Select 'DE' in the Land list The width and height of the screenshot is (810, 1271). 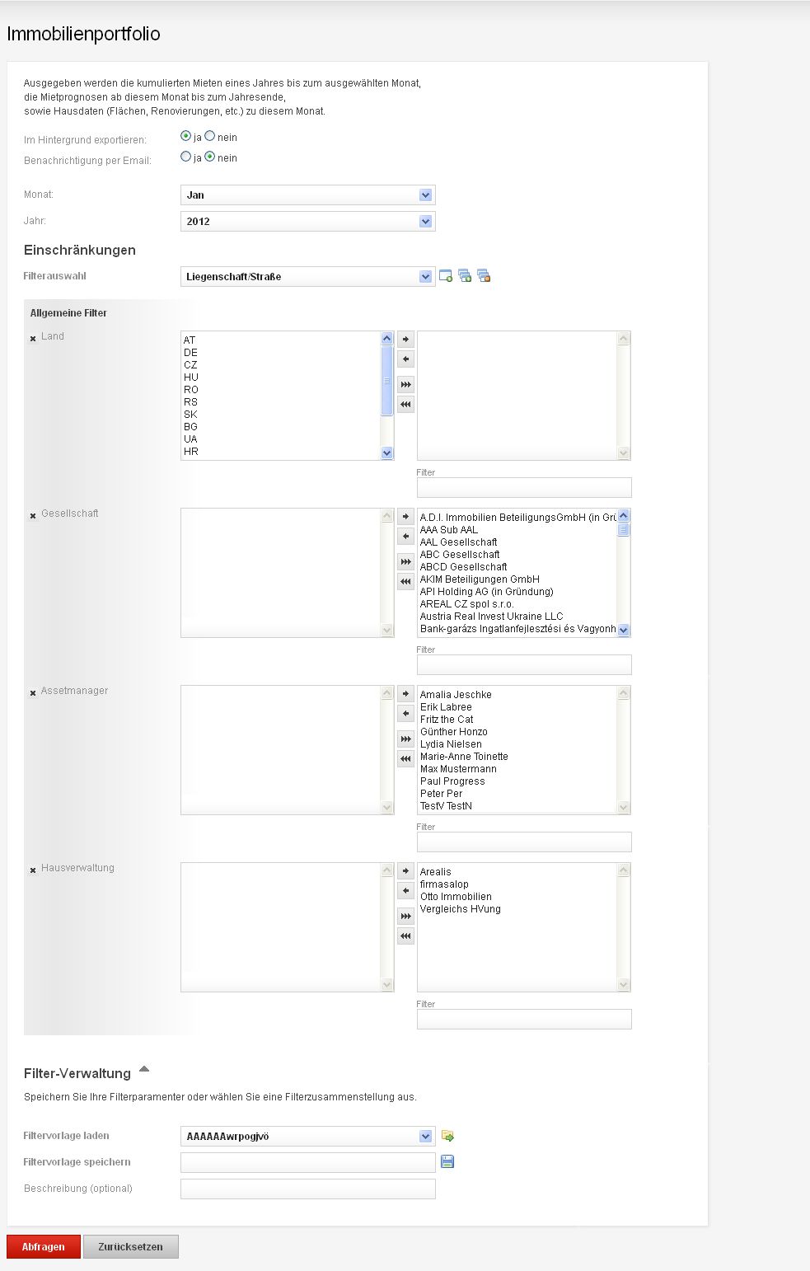coord(191,353)
